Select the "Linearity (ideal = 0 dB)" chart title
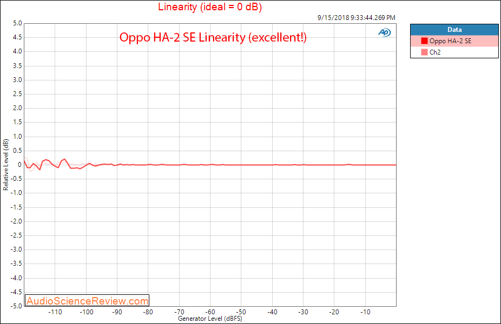The height and width of the screenshot is (324, 501). (x=210, y=6)
